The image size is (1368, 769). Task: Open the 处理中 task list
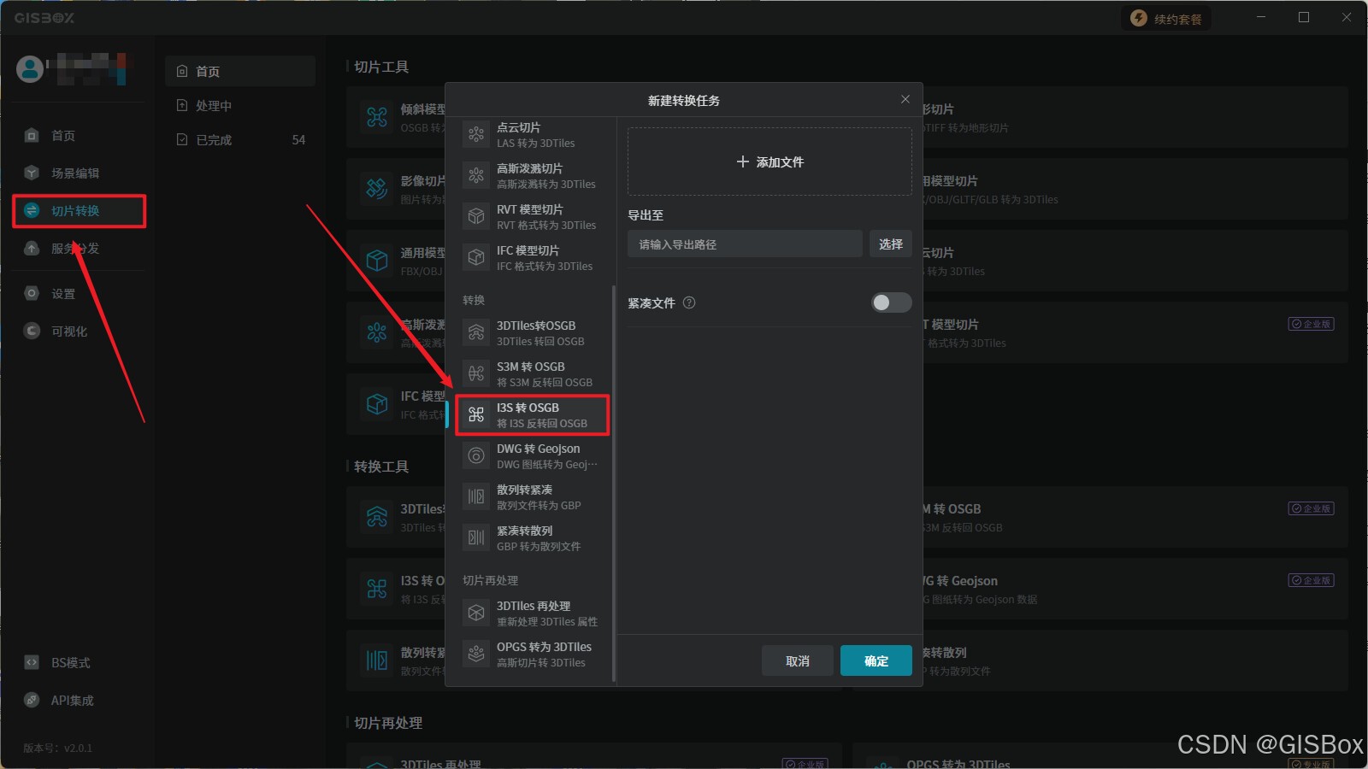[240, 105]
